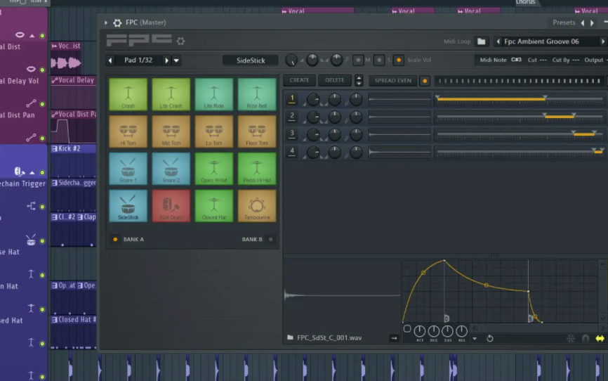Disable the Scale Vol LED
The image size is (608, 381).
399,60
